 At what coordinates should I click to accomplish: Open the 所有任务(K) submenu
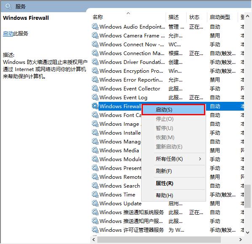coord(174,159)
